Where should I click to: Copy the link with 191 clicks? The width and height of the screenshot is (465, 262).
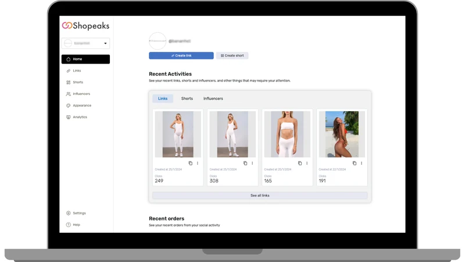tap(355, 164)
